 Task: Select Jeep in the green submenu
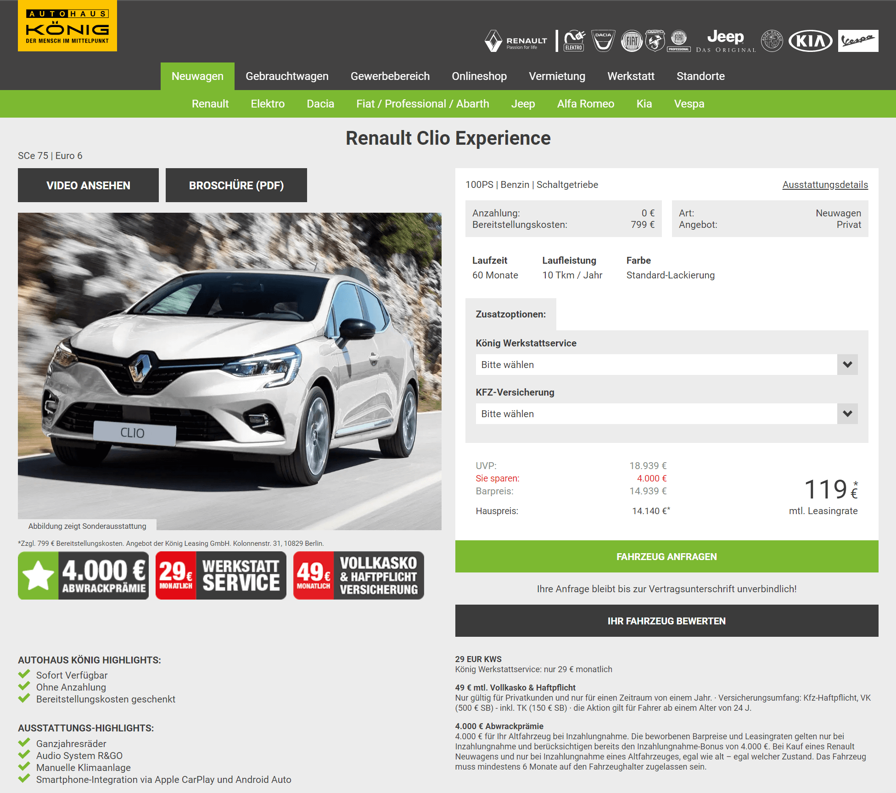click(523, 104)
